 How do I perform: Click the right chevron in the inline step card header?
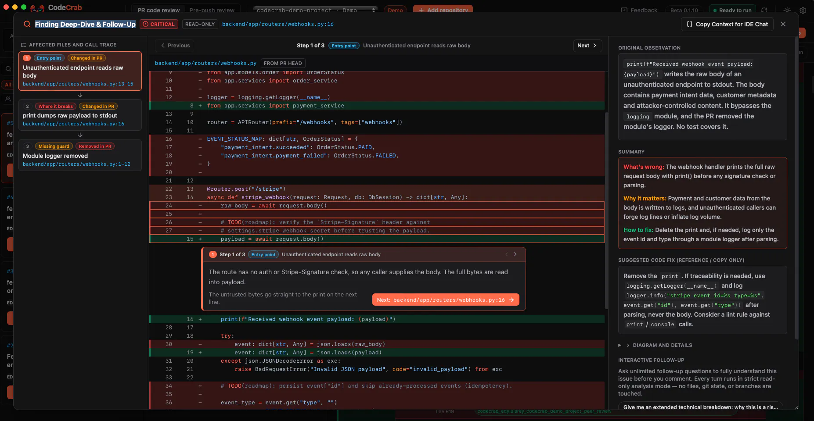(515, 254)
